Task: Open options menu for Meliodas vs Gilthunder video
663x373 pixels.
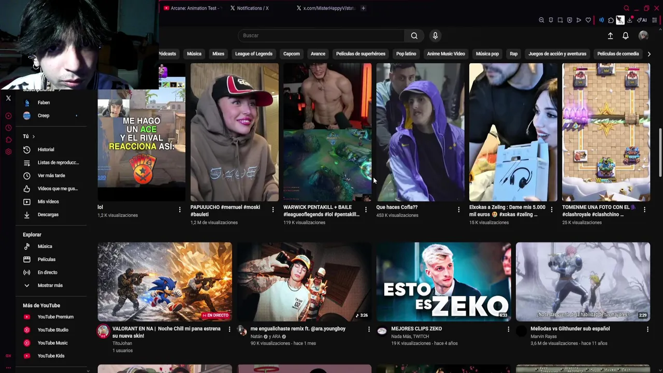Action: [647, 329]
